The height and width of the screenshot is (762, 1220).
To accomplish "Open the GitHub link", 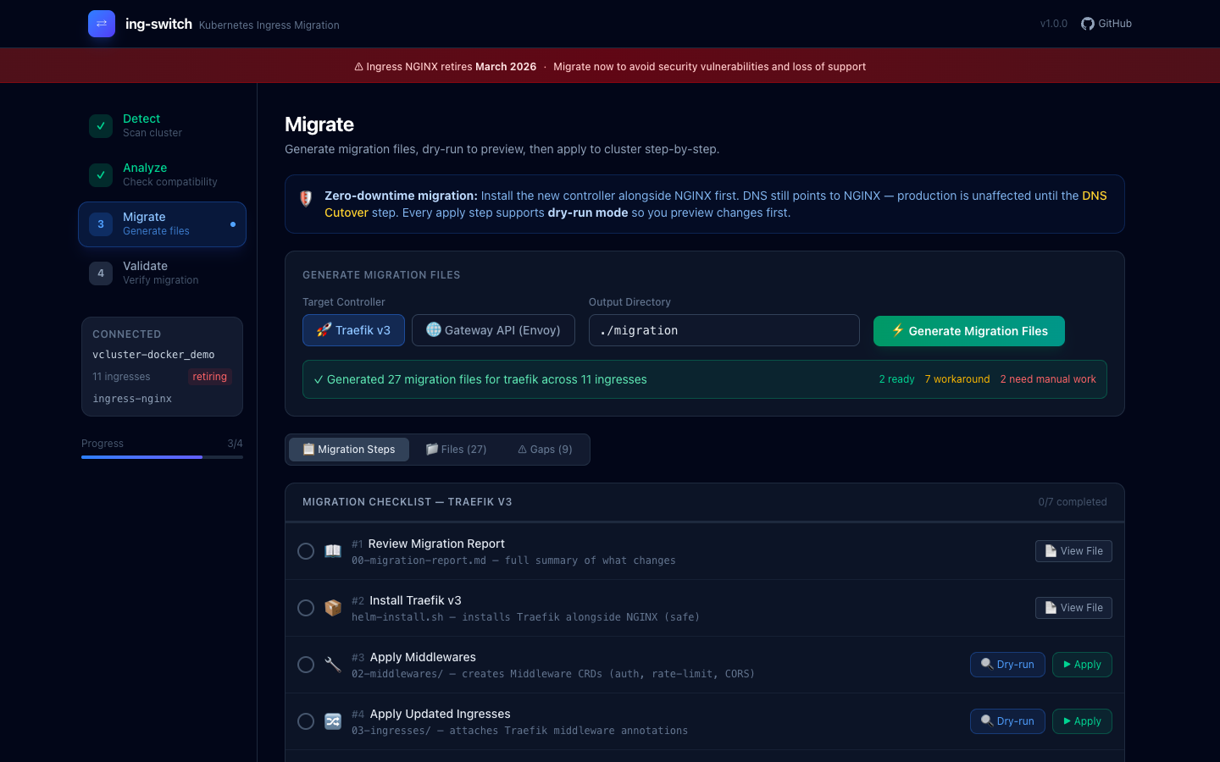I will tap(1106, 24).
